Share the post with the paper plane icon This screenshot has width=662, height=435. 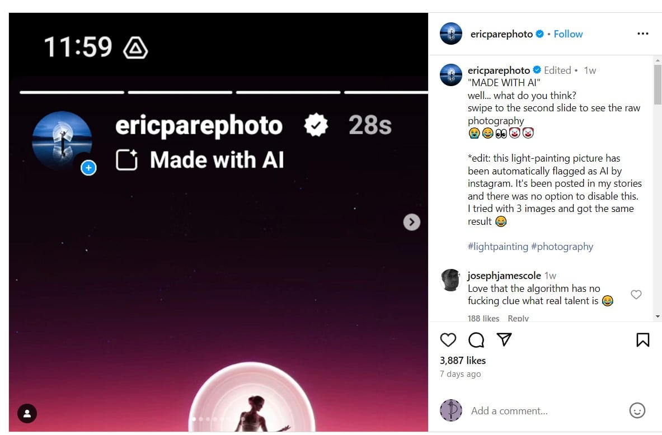coord(504,340)
